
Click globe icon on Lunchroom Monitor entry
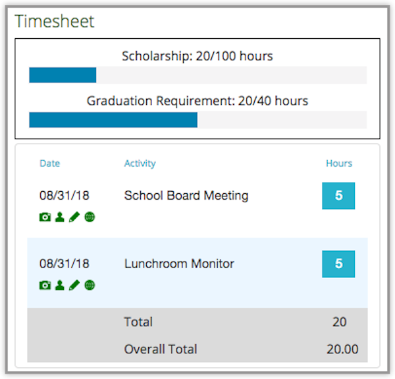tap(90, 285)
